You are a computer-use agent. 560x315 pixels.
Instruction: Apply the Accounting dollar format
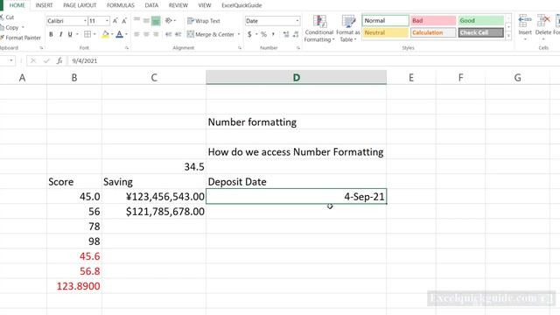pos(249,34)
